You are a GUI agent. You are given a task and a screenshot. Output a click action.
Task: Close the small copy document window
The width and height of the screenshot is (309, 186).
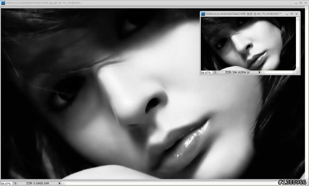pos(296,14)
